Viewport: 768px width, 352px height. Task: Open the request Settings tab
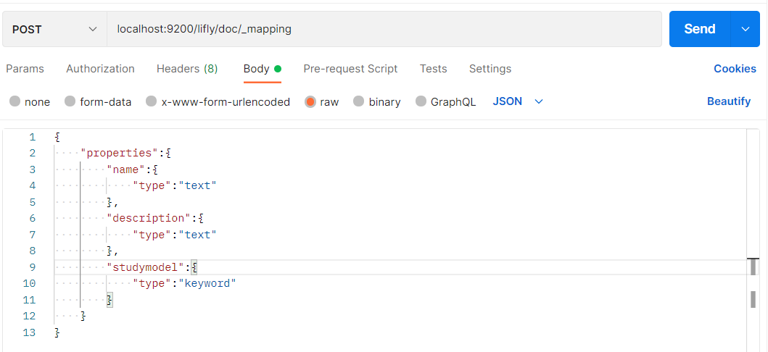coord(490,69)
